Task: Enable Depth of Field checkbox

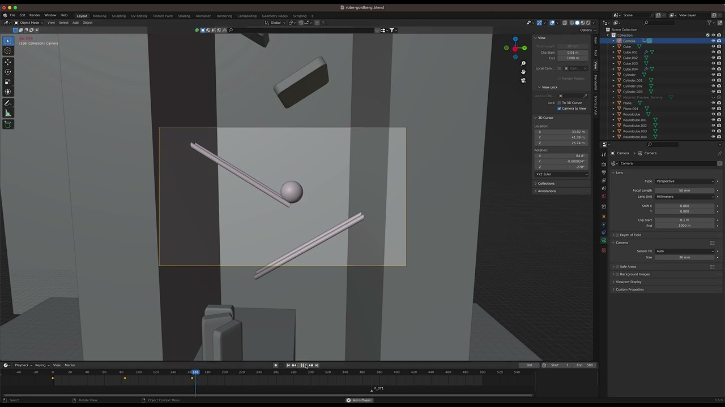Action: tap(617, 235)
